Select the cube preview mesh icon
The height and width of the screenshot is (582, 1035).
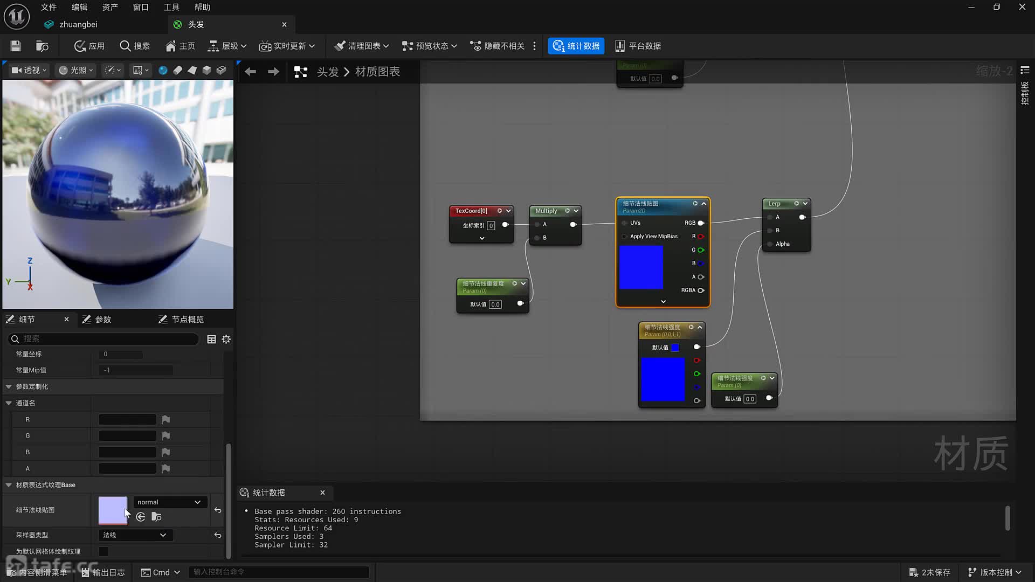(x=206, y=70)
